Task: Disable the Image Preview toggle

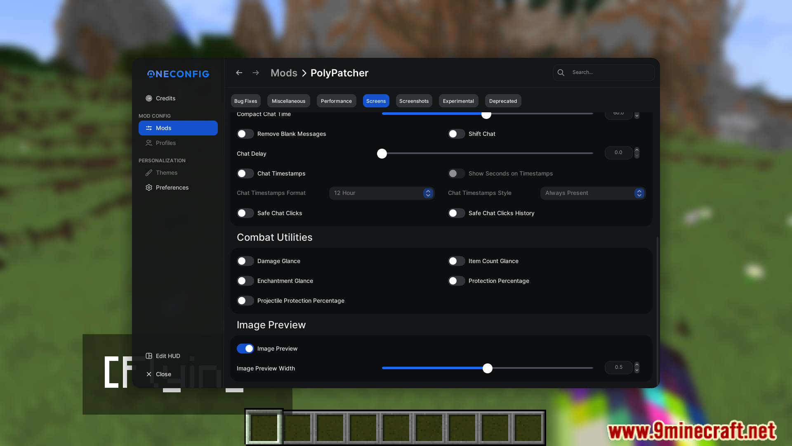Action: tap(245, 349)
